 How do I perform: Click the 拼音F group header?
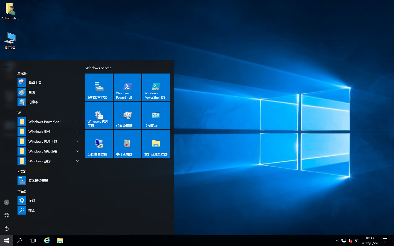[22, 172]
